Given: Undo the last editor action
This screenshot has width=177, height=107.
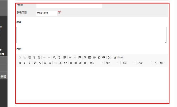Looking at the screenshot, I should click(44, 57).
